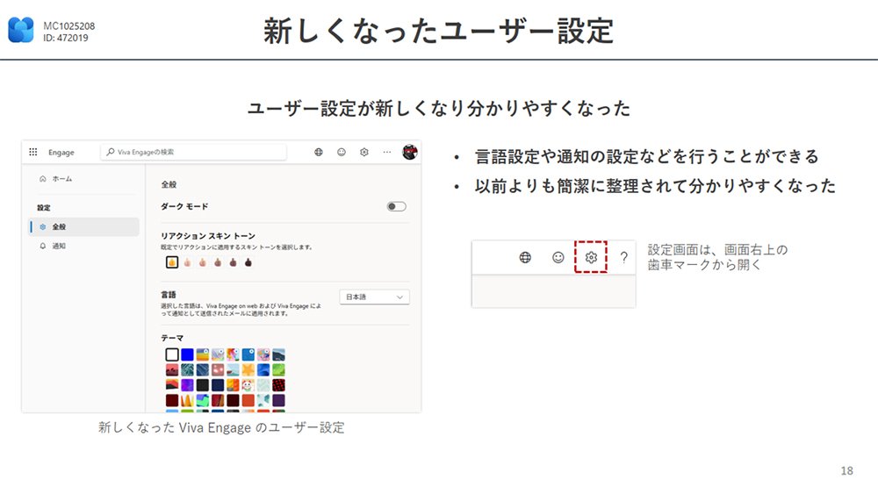Click the bullet 言語設定や通知の設定などを行うことができる
This screenshot has width=878, height=494.
[647, 156]
